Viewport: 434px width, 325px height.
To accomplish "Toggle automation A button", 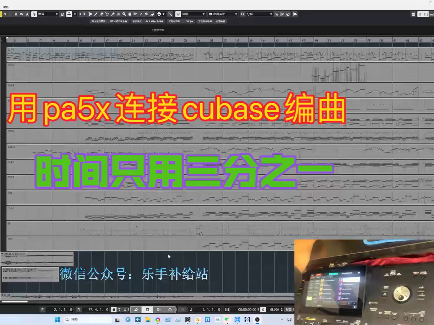I will (27, 14).
